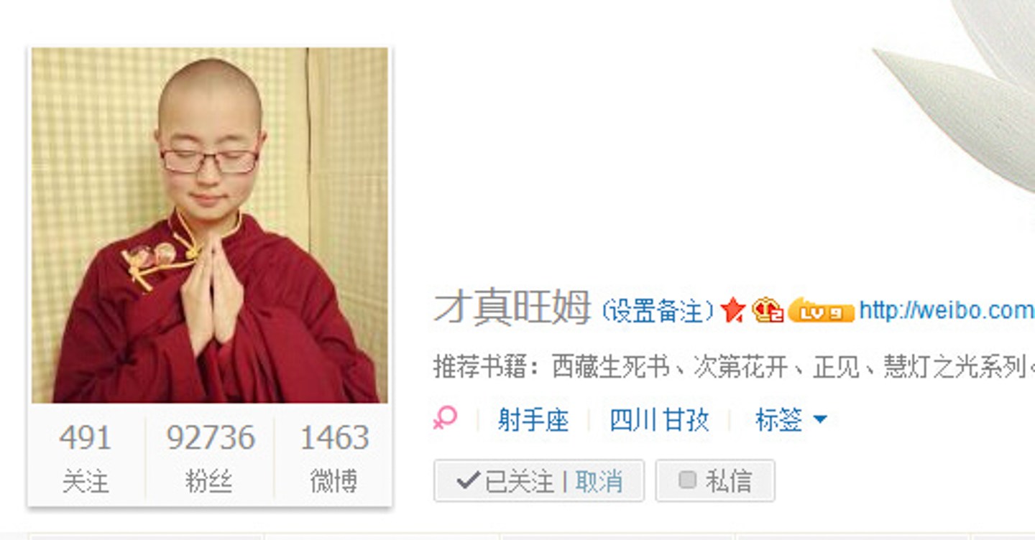
Task: Click the 设置备注 link
Action: pos(658,311)
